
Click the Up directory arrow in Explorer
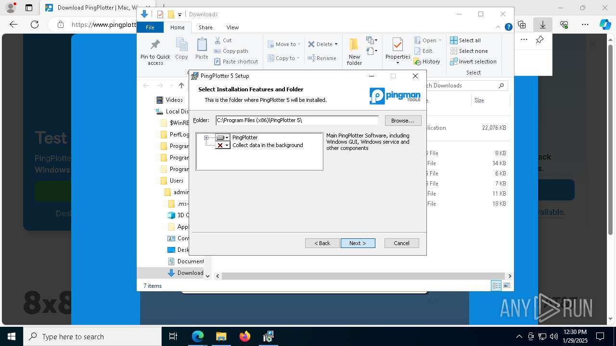[181, 86]
